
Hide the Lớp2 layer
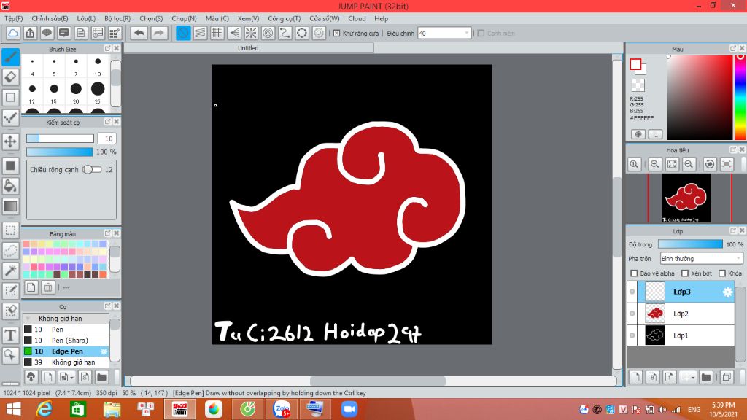632,314
